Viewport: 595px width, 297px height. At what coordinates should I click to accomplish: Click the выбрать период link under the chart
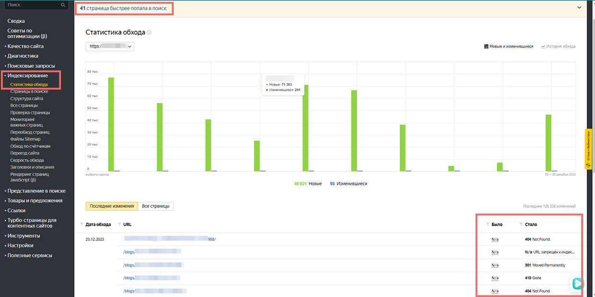[97, 175]
